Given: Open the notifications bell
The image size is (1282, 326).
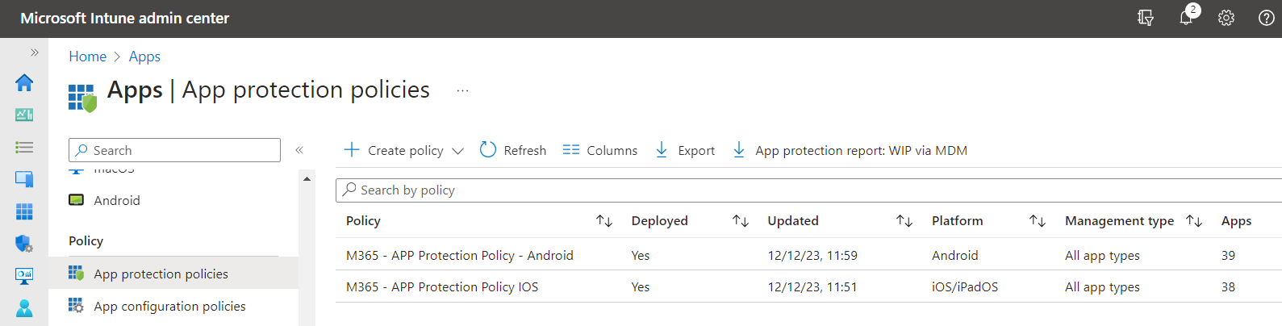Looking at the screenshot, I should (1186, 18).
